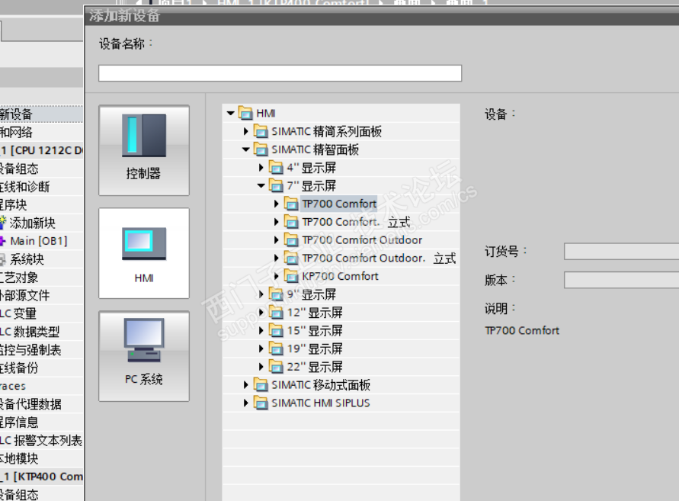Viewport: 679px width, 501px height.
Task: Expand the 9'' 显示屏 folder
Action: click(x=261, y=294)
